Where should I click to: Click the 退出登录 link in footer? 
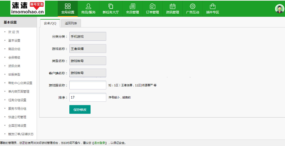pyautogui.click(x=100, y=143)
